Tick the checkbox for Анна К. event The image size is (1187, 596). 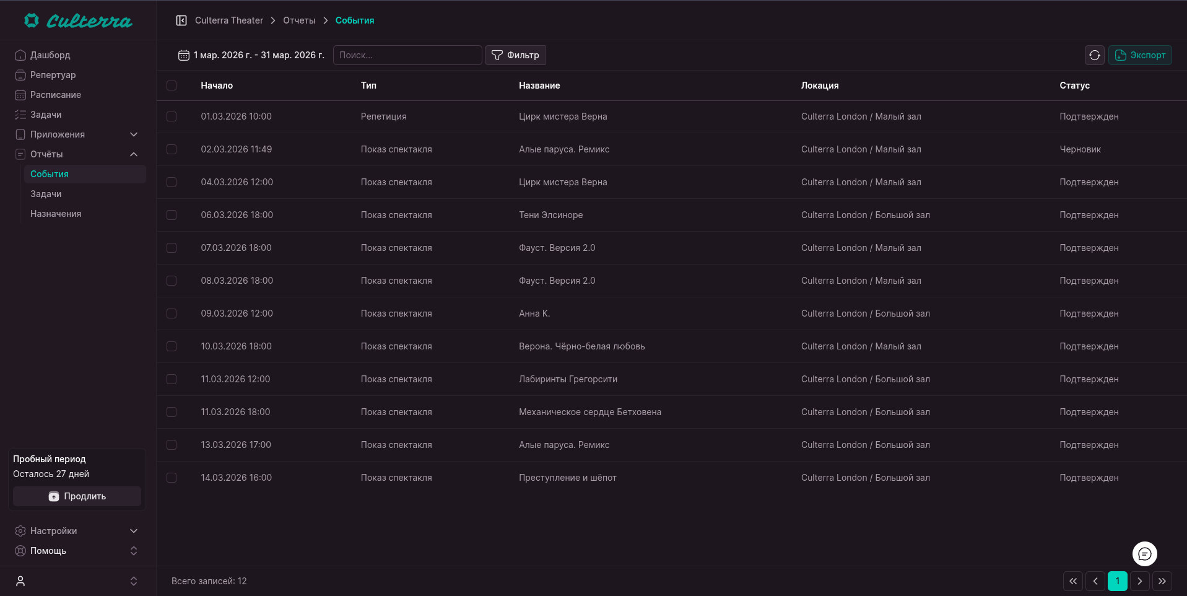172,313
